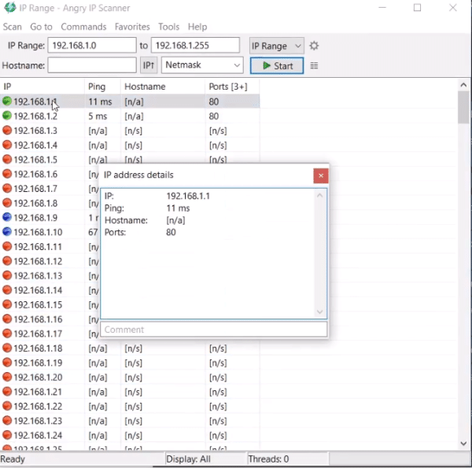Select the row 192.168.1.22
This screenshot has height=468, width=472.
[130, 406]
